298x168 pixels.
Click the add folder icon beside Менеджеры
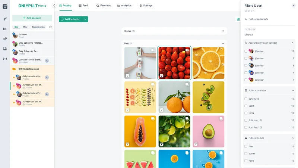pos(51,27)
